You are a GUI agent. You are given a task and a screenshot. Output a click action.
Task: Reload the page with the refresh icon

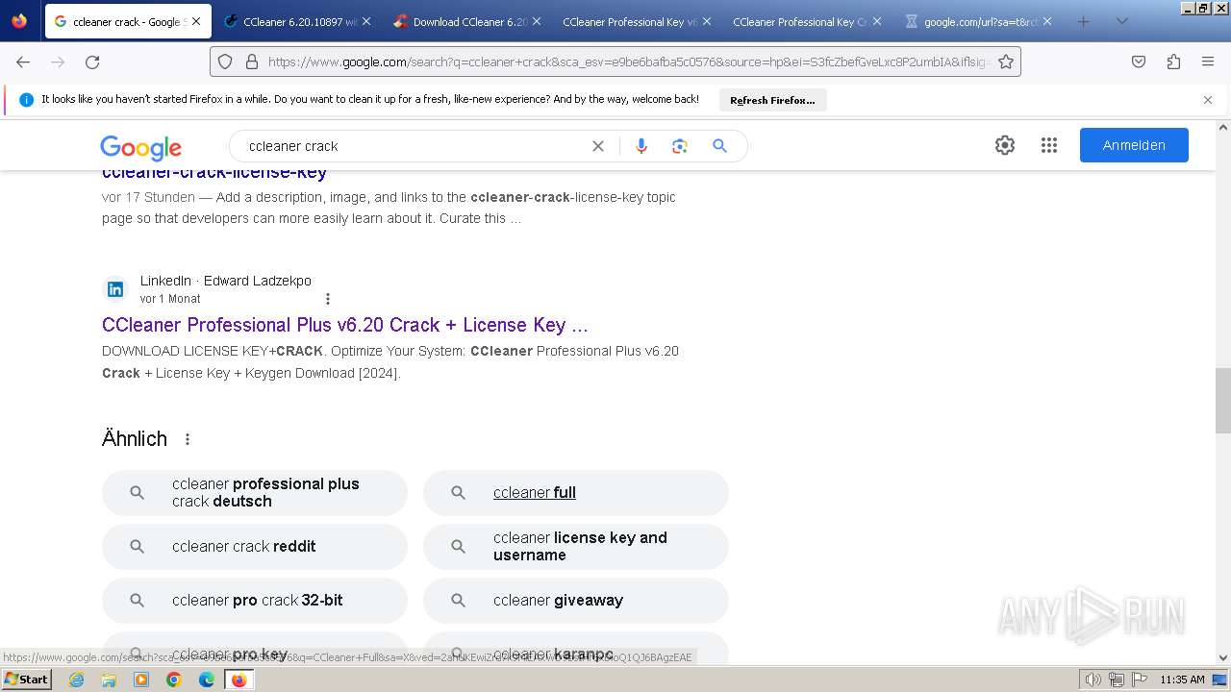tap(92, 62)
